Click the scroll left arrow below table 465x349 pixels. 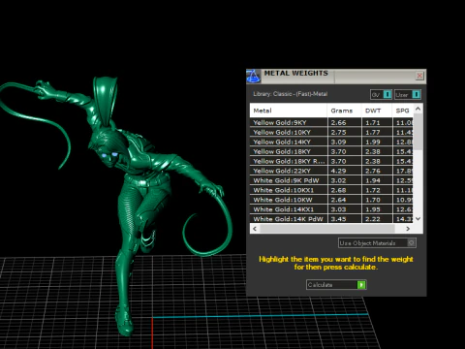pos(255,229)
